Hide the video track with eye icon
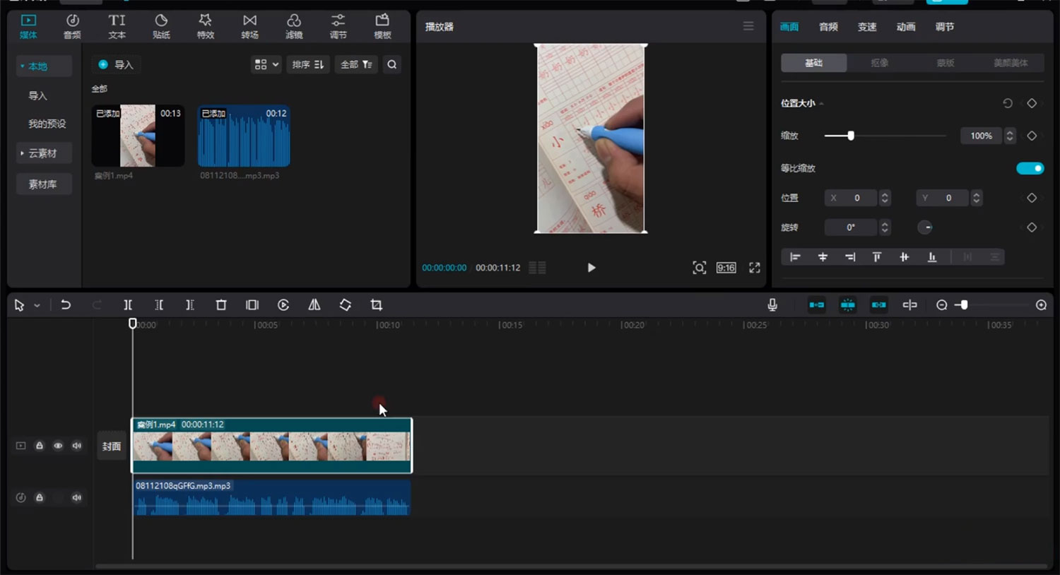This screenshot has height=575, width=1060. [58, 446]
